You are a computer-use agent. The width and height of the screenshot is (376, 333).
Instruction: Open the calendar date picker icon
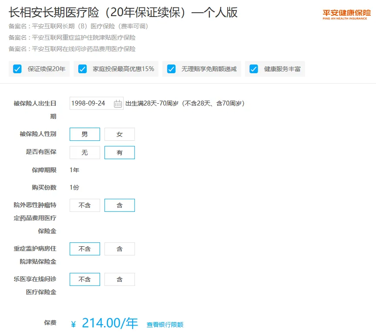(118, 103)
